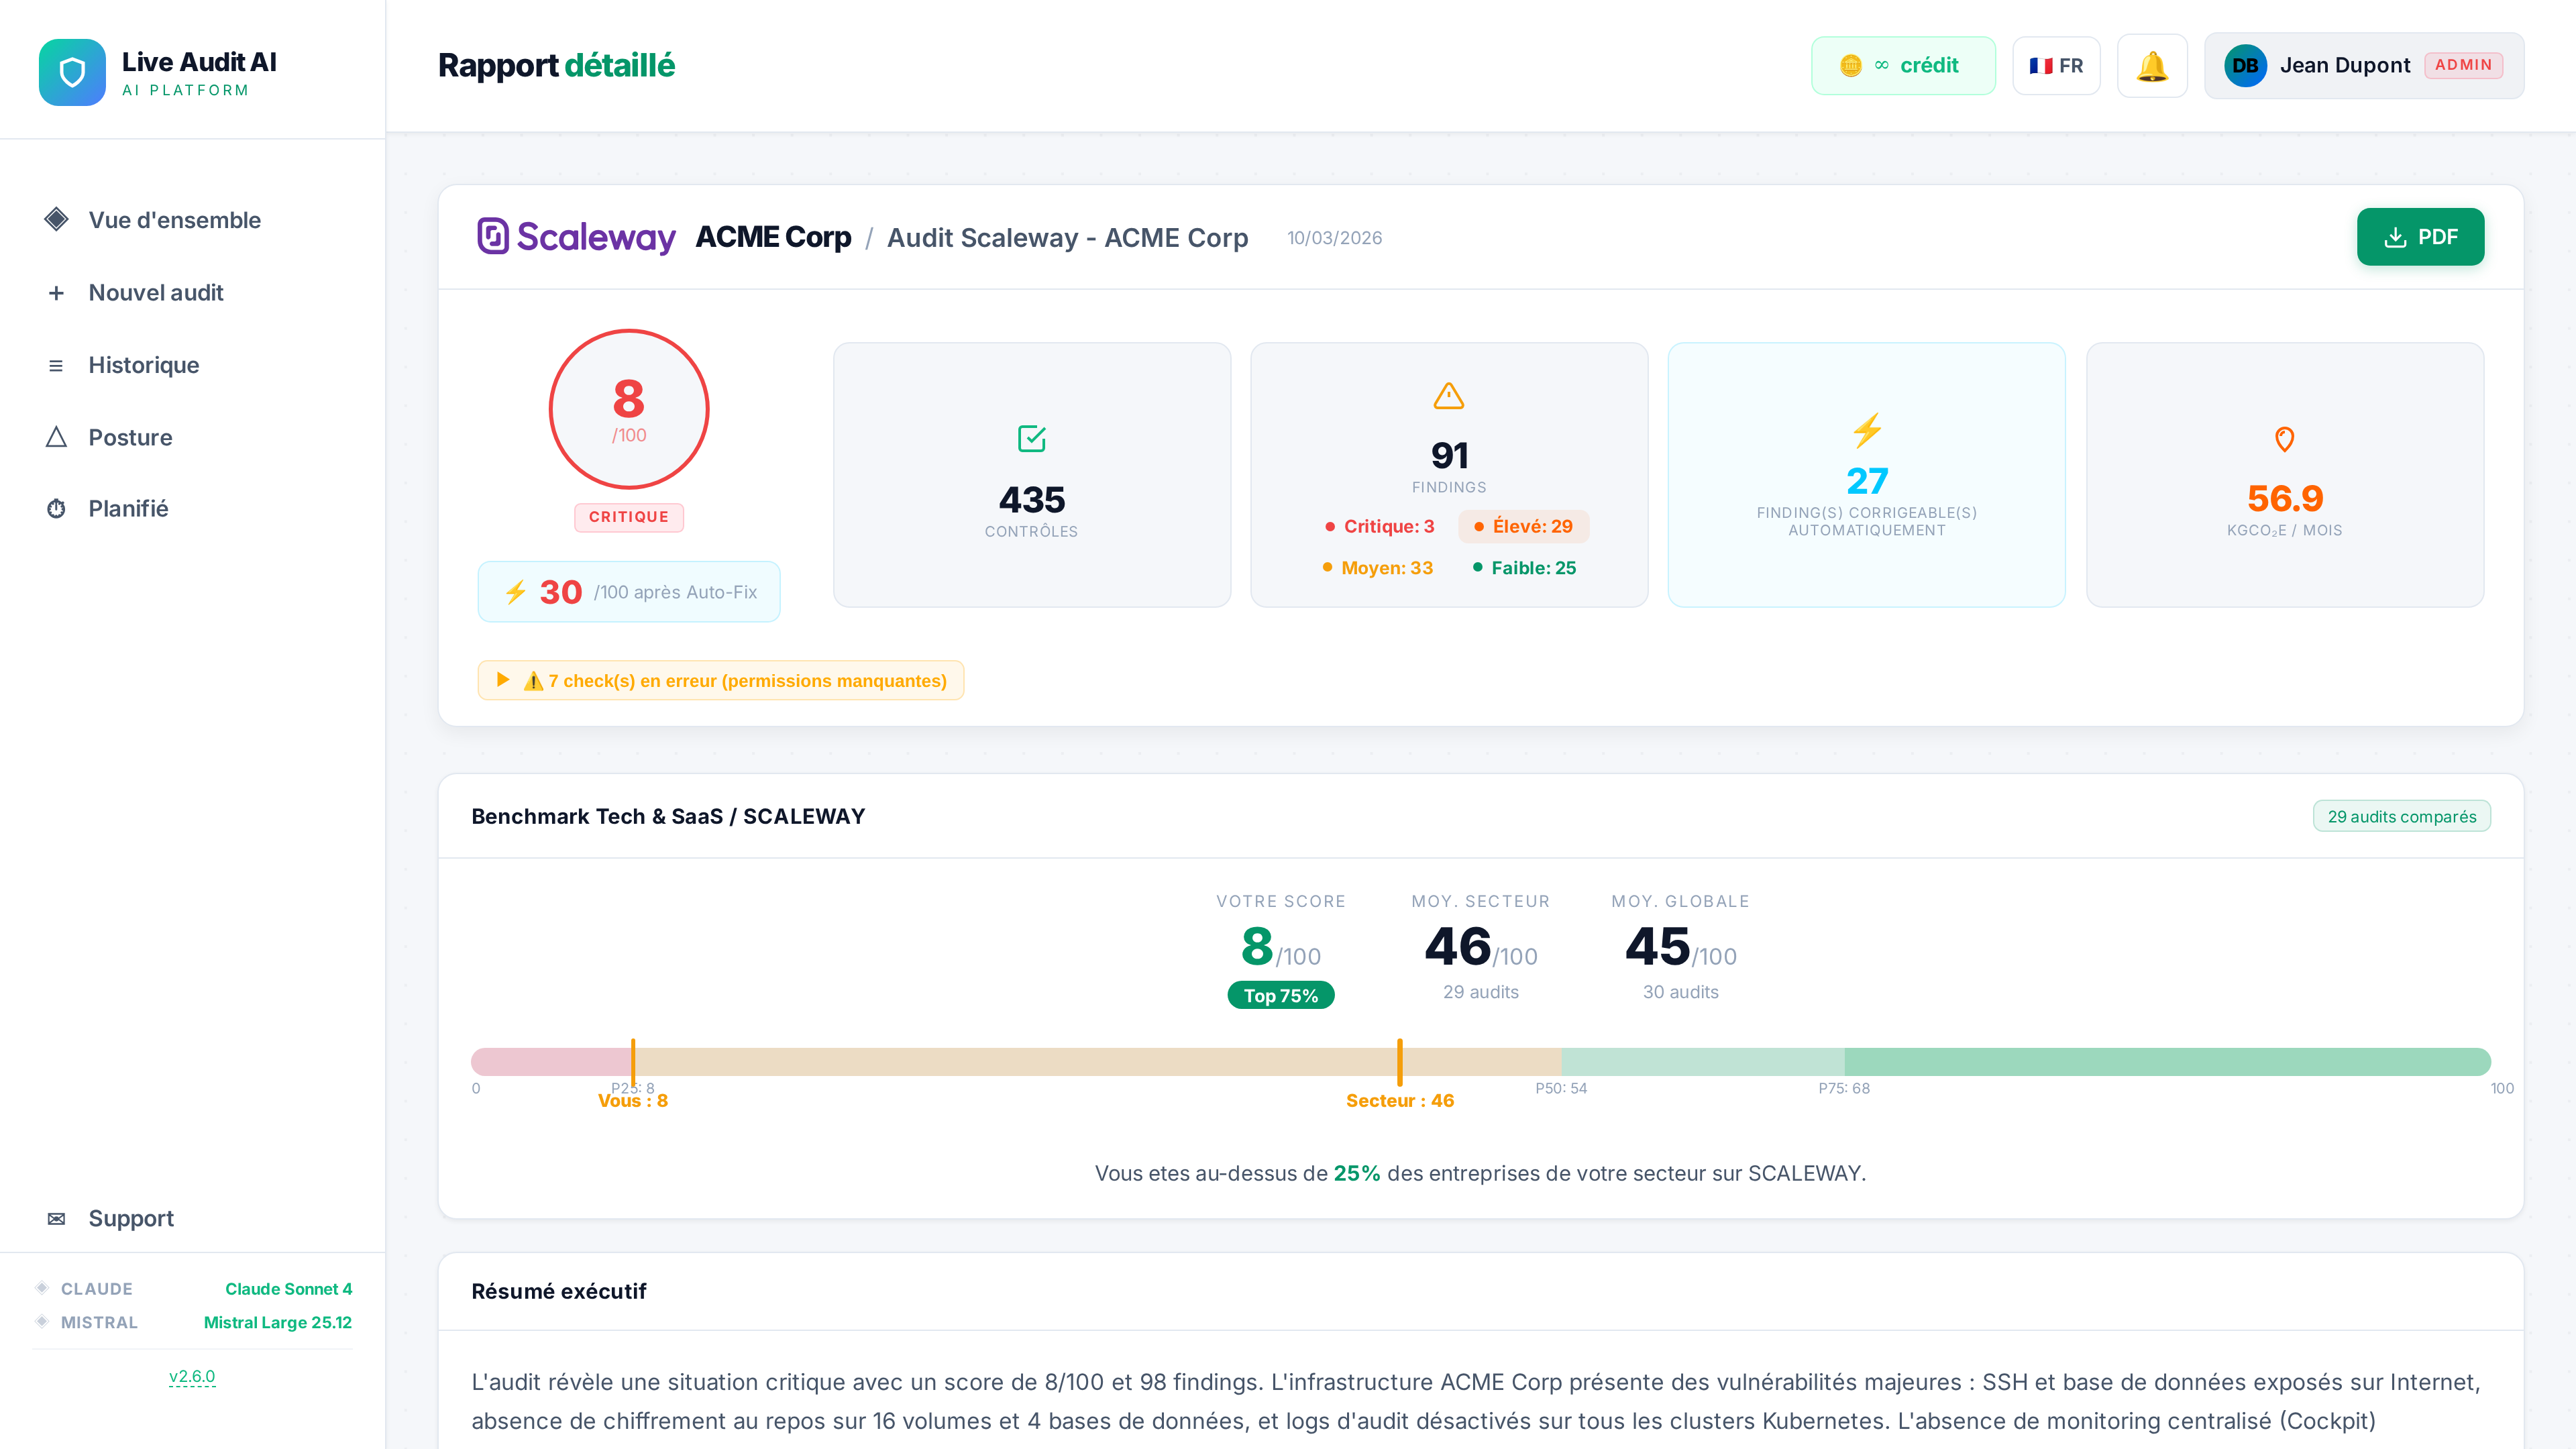The image size is (2576, 1449).
Task: Expand the 7 checks en erreur warning
Action: point(721,680)
